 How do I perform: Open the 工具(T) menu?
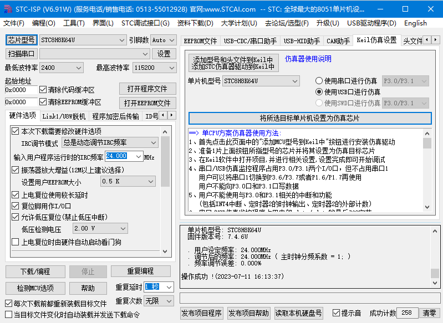coord(74,23)
